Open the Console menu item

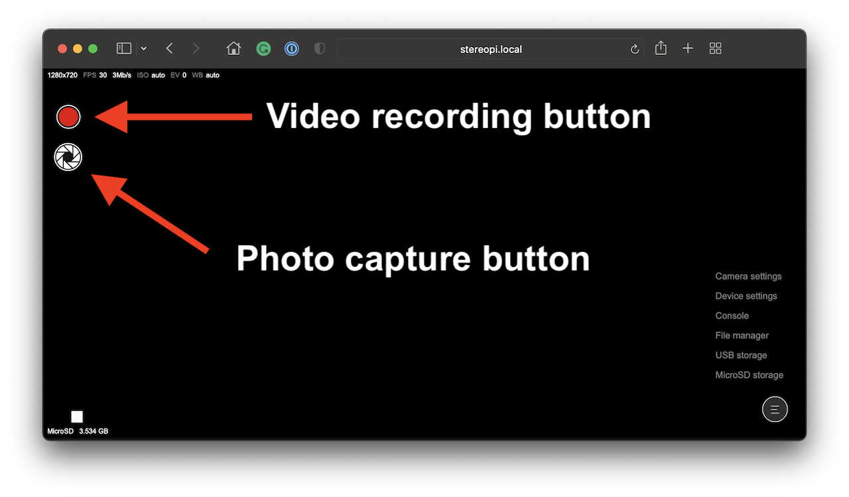[x=732, y=316]
